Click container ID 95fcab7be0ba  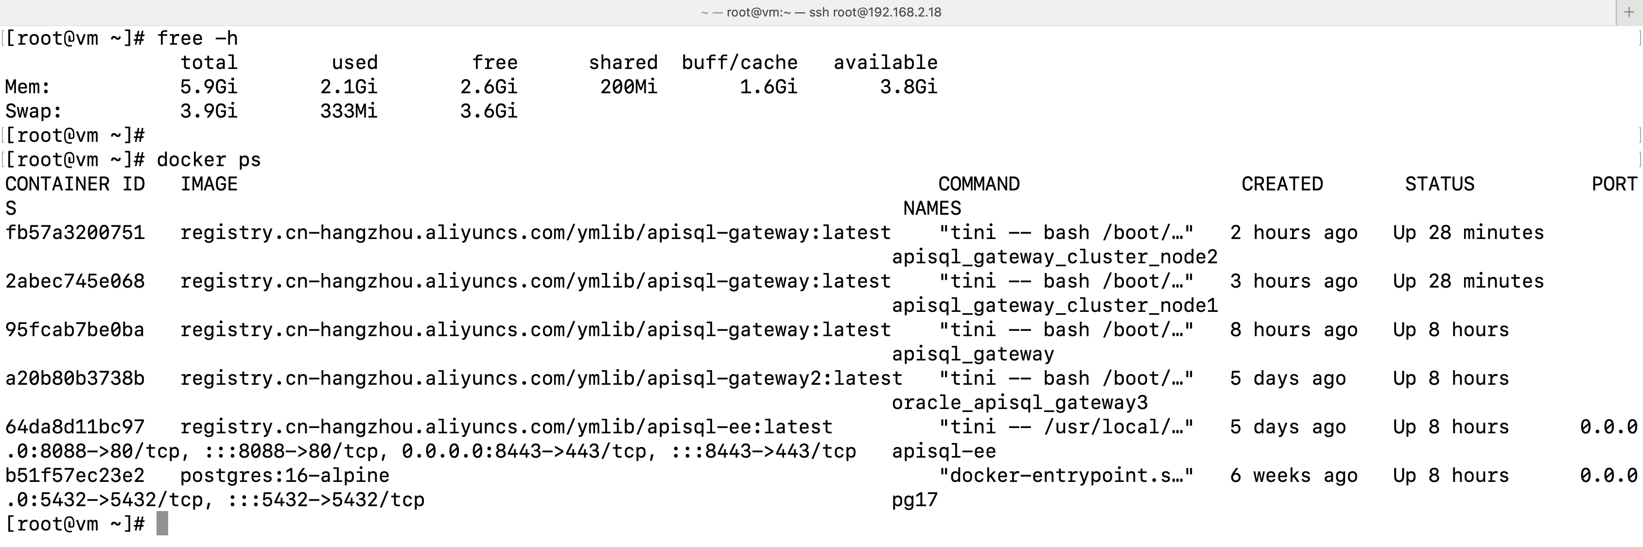click(75, 329)
